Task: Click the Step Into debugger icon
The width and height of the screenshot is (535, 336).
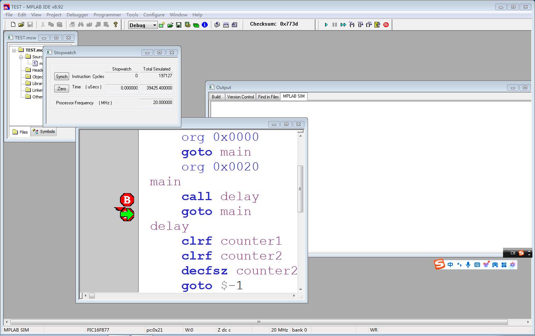Action: tap(352, 25)
